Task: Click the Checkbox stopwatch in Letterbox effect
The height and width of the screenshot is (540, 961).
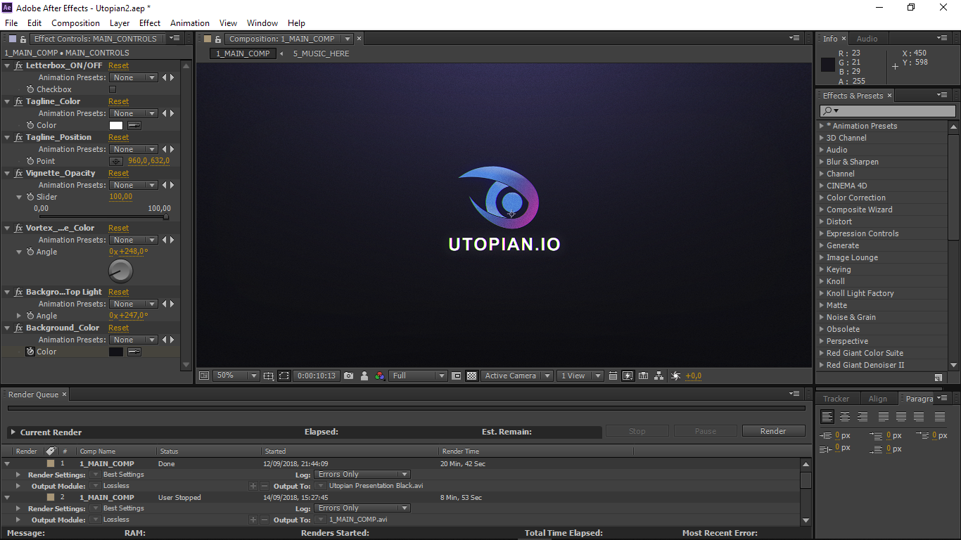Action: pos(30,89)
